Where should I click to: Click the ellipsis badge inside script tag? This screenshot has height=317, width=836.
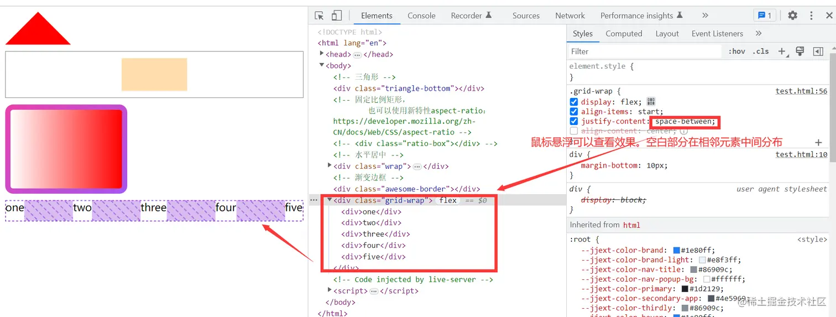click(x=374, y=291)
